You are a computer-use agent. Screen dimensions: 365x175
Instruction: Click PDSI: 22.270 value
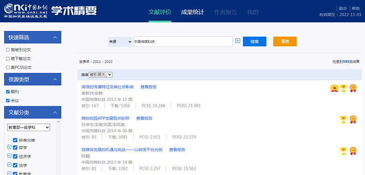point(184,137)
